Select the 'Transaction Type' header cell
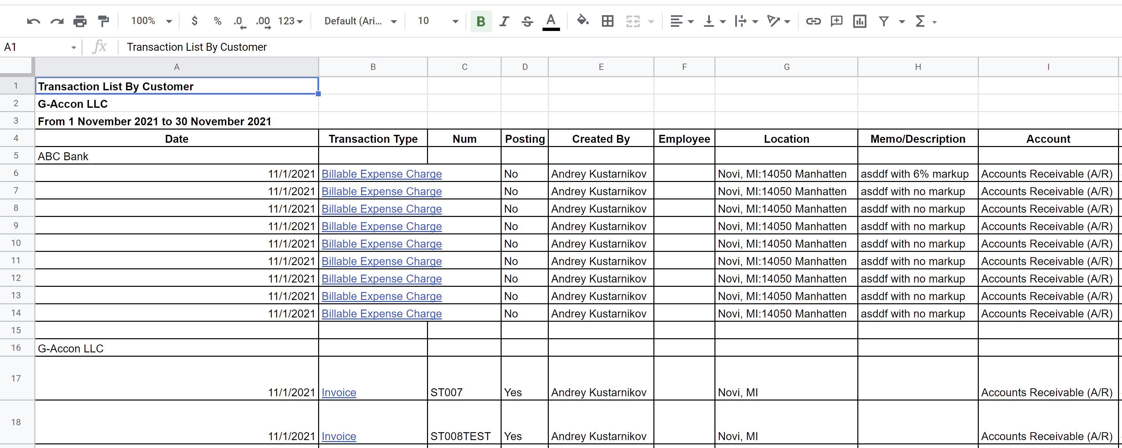Image resolution: width=1122 pixels, height=448 pixels. (373, 138)
